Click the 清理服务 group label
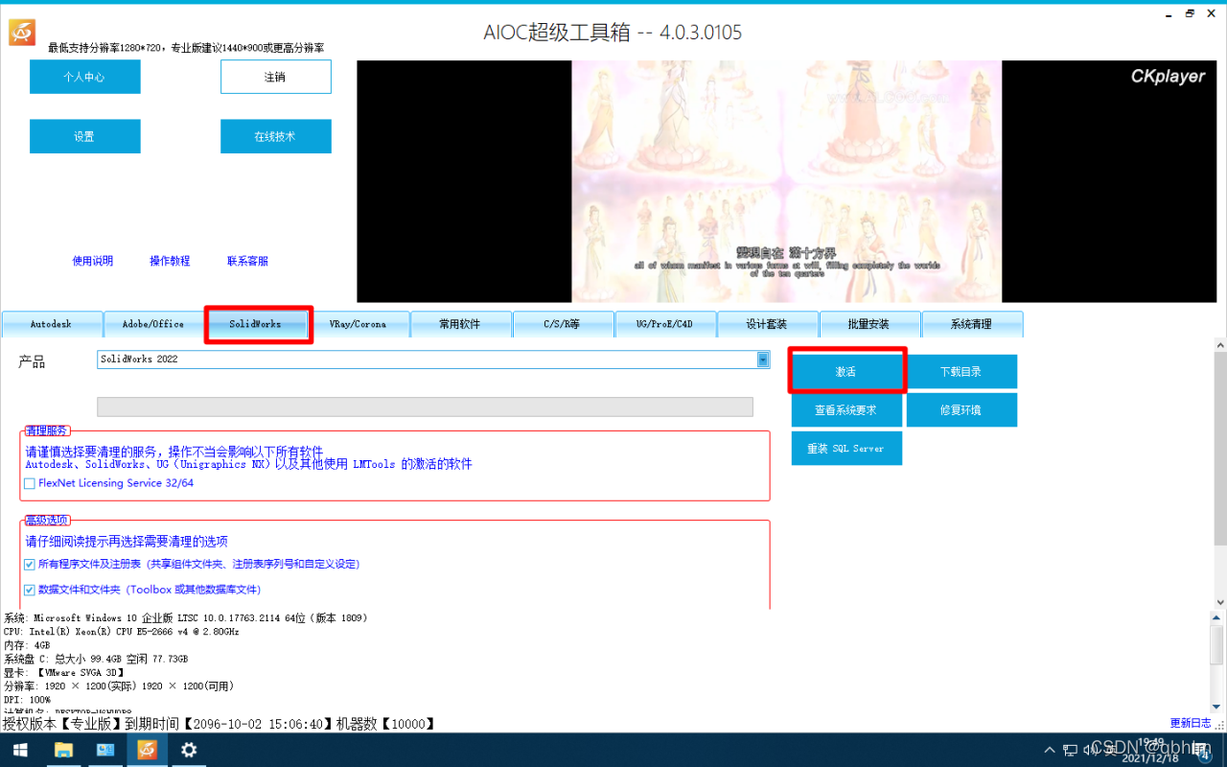The height and width of the screenshot is (767, 1227). coord(47,431)
